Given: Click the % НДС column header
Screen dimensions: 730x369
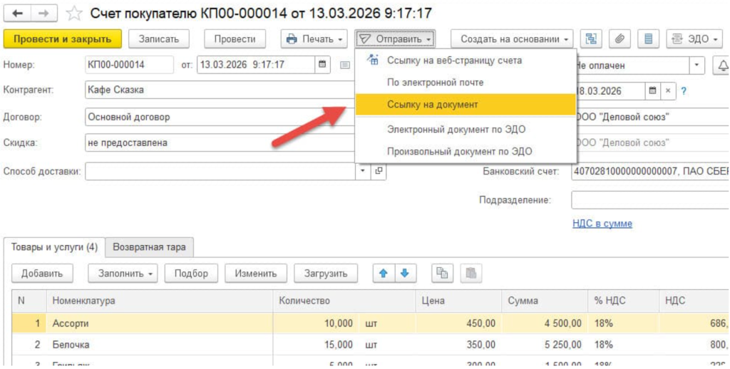Looking at the screenshot, I should (x=623, y=301).
